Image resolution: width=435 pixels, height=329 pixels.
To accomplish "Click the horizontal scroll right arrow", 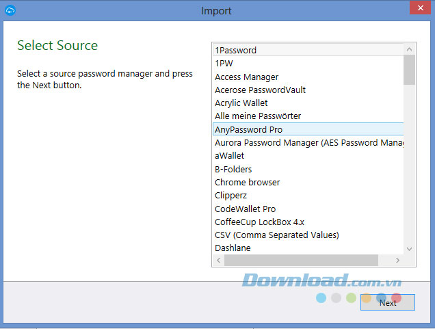I will (x=397, y=260).
